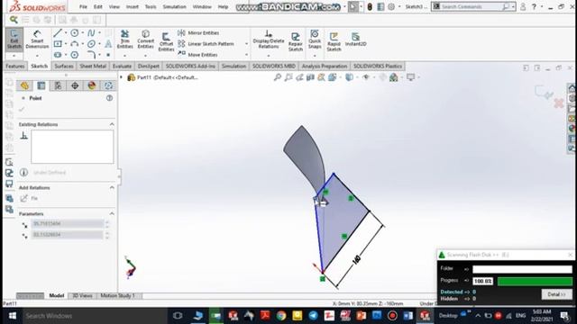Select the Ellipse sketch tool
This screenshot has width=577, height=324.
tap(91, 44)
